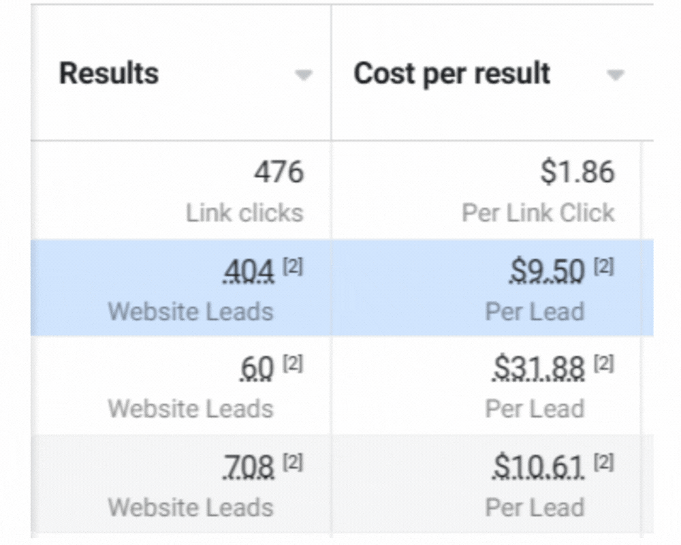Sort by the Results column header
Screen dimensions: 681x545
(x=109, y=74)
